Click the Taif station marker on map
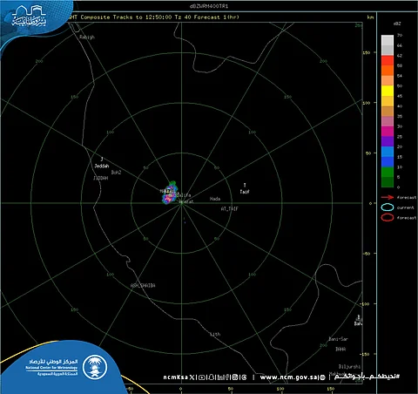This screenshot has width=418, height=394. tap(245, 185)
